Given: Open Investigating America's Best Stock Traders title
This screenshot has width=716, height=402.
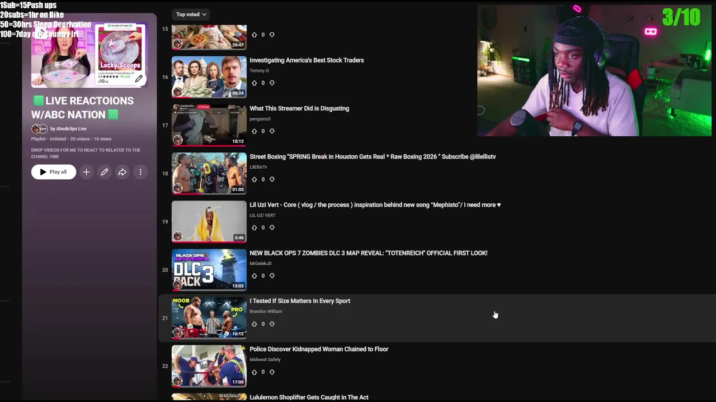Looking at the screenshot, I should point(307,60).
